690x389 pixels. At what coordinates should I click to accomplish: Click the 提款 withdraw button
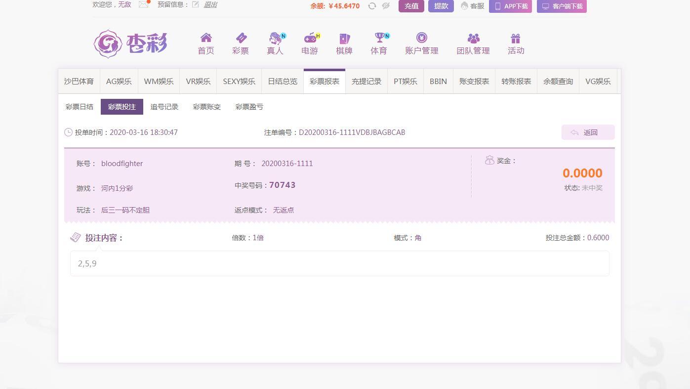click(x=441, y=6)
